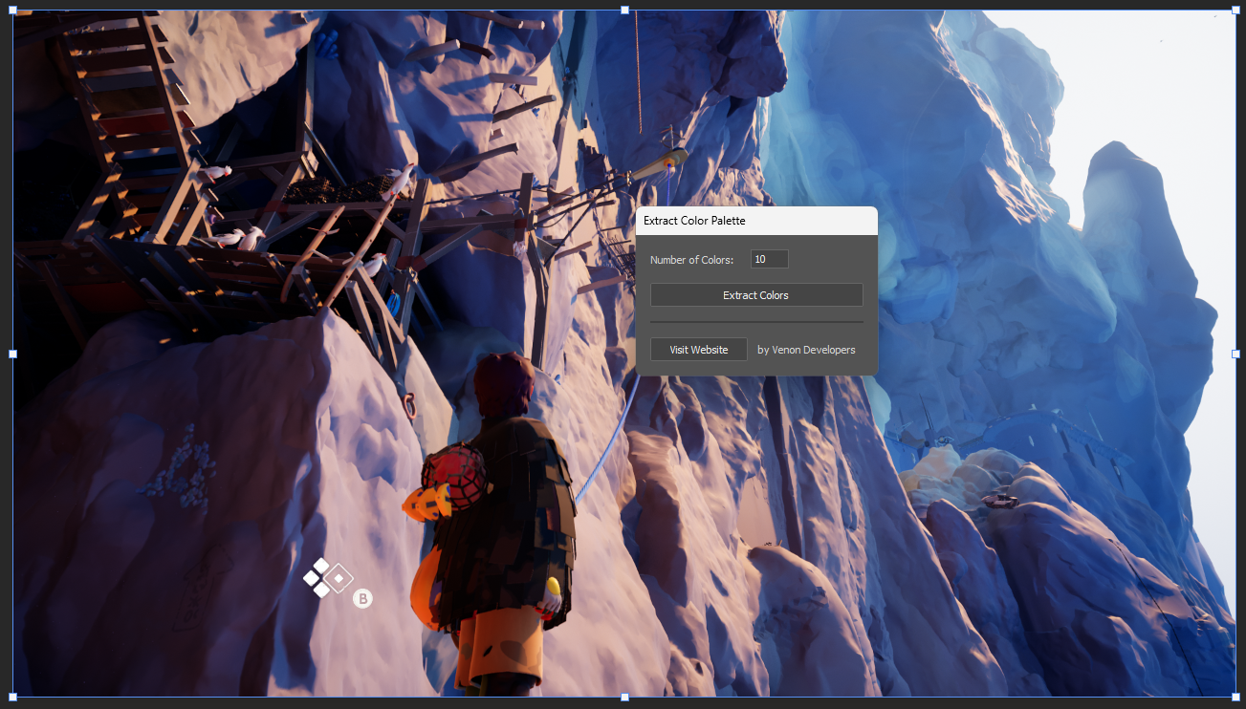Image resolution: width=1246 pixels, height=709 pixels.
Task: Select the left-middle transform handle
Action: 13,354
